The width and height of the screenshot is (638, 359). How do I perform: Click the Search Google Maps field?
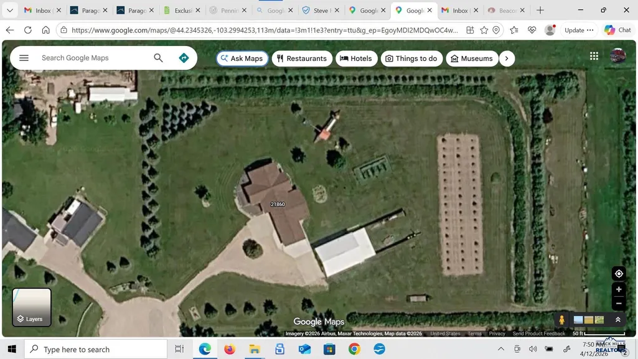pyautogui.click(x=95, y=58)
